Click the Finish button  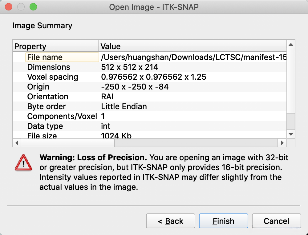pos(223,221)
